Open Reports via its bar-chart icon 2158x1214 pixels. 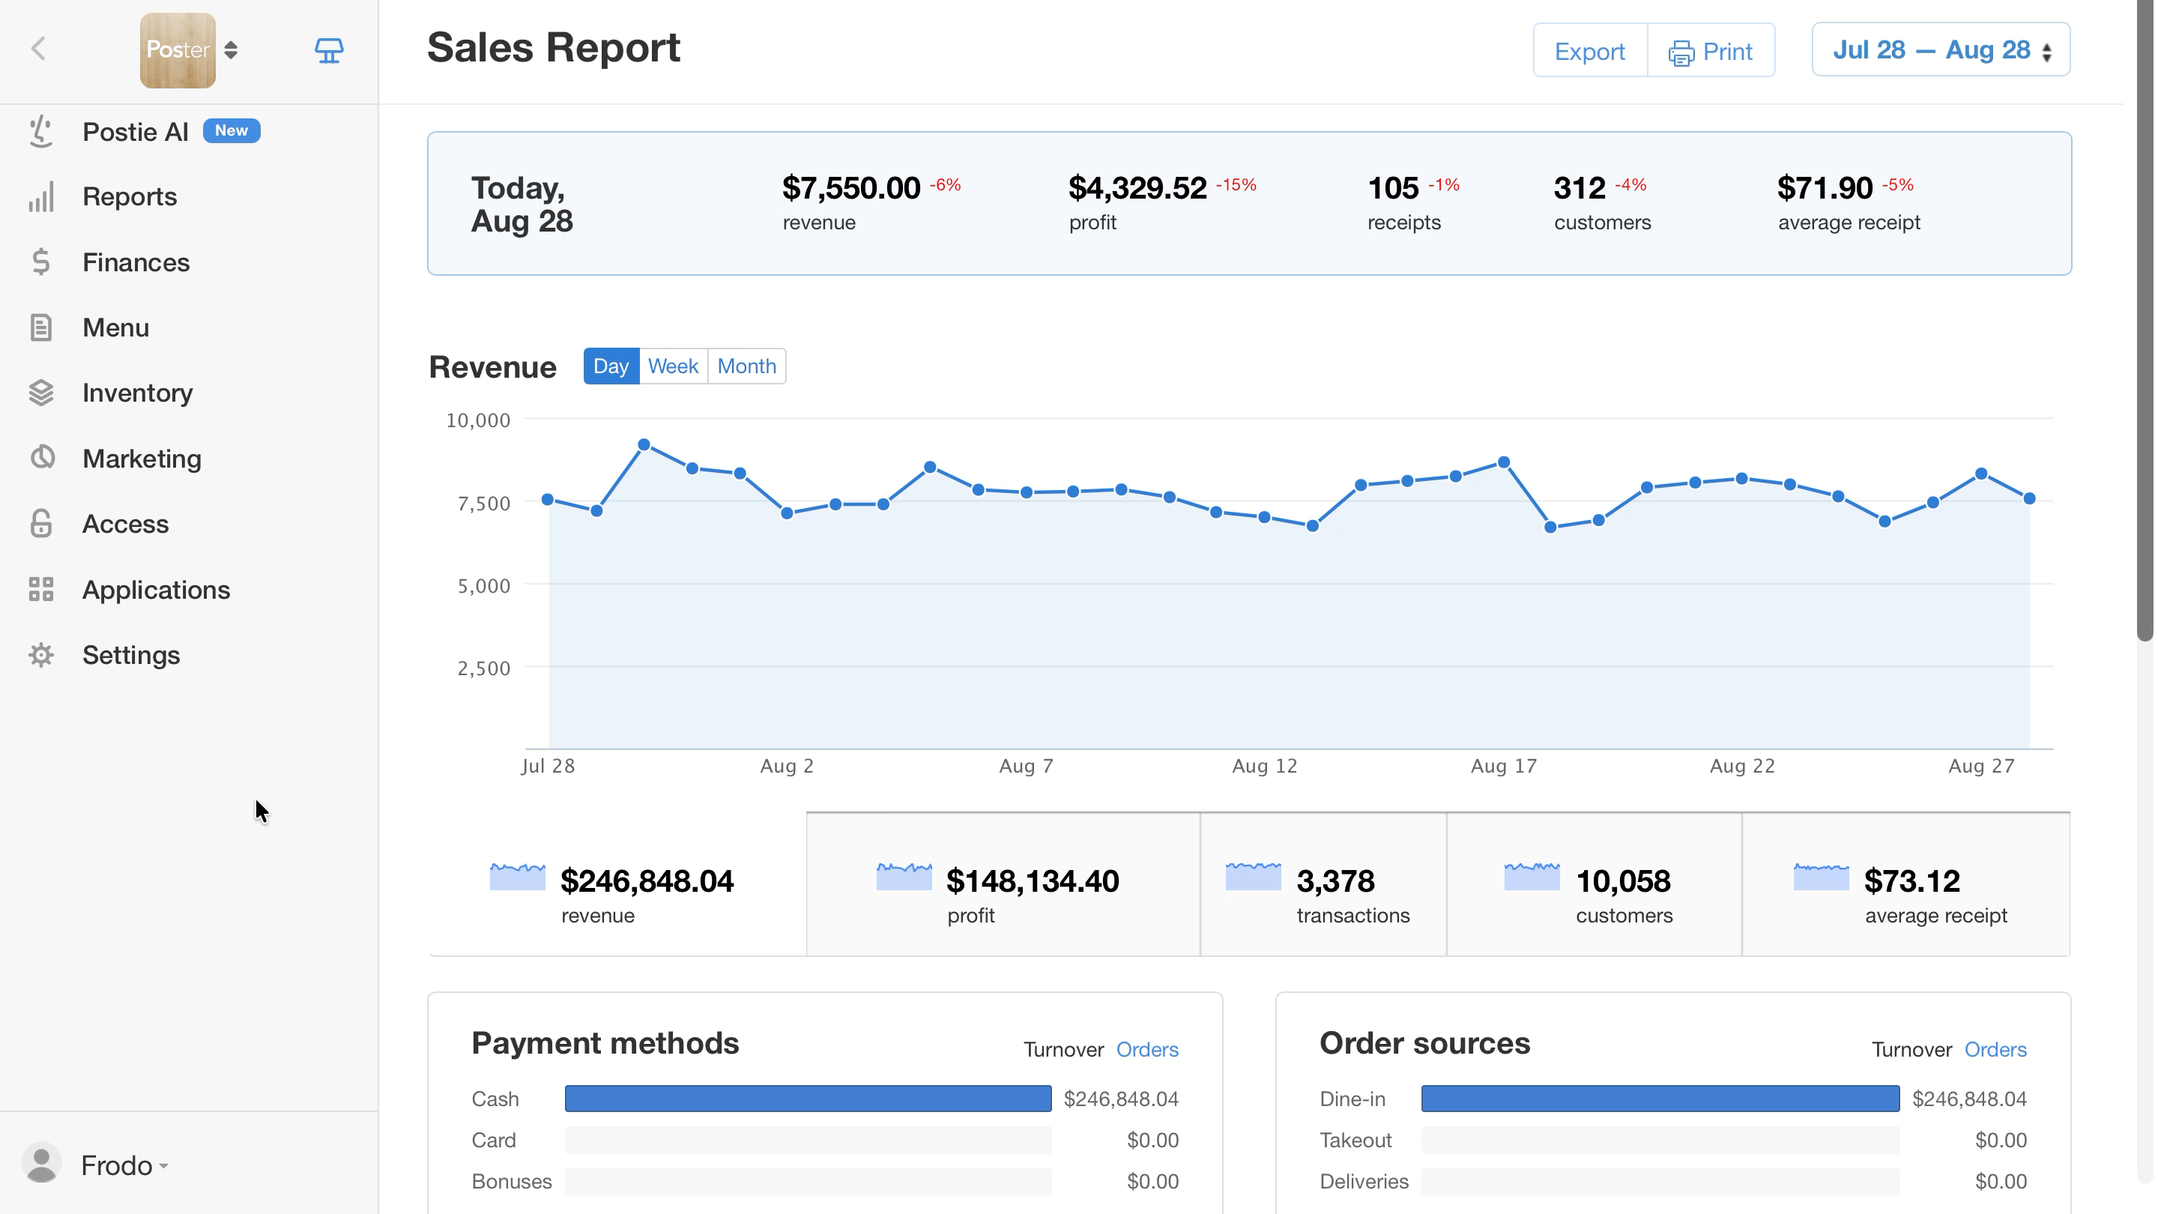[x=41, y=197]
